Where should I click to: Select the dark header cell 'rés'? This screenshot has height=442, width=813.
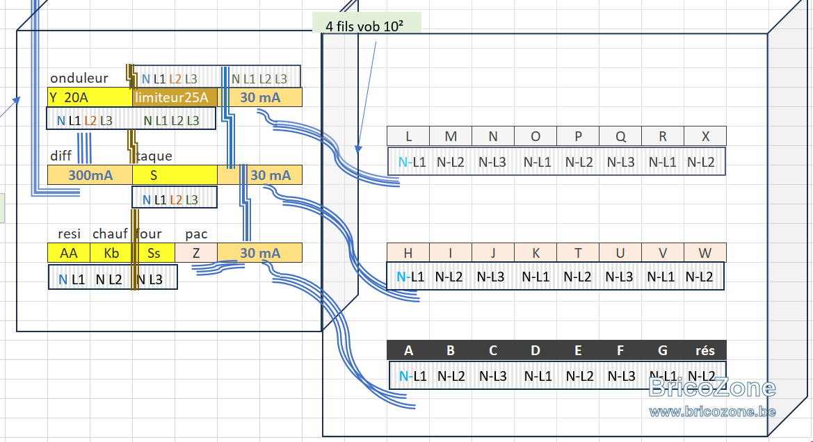[705, 350]
